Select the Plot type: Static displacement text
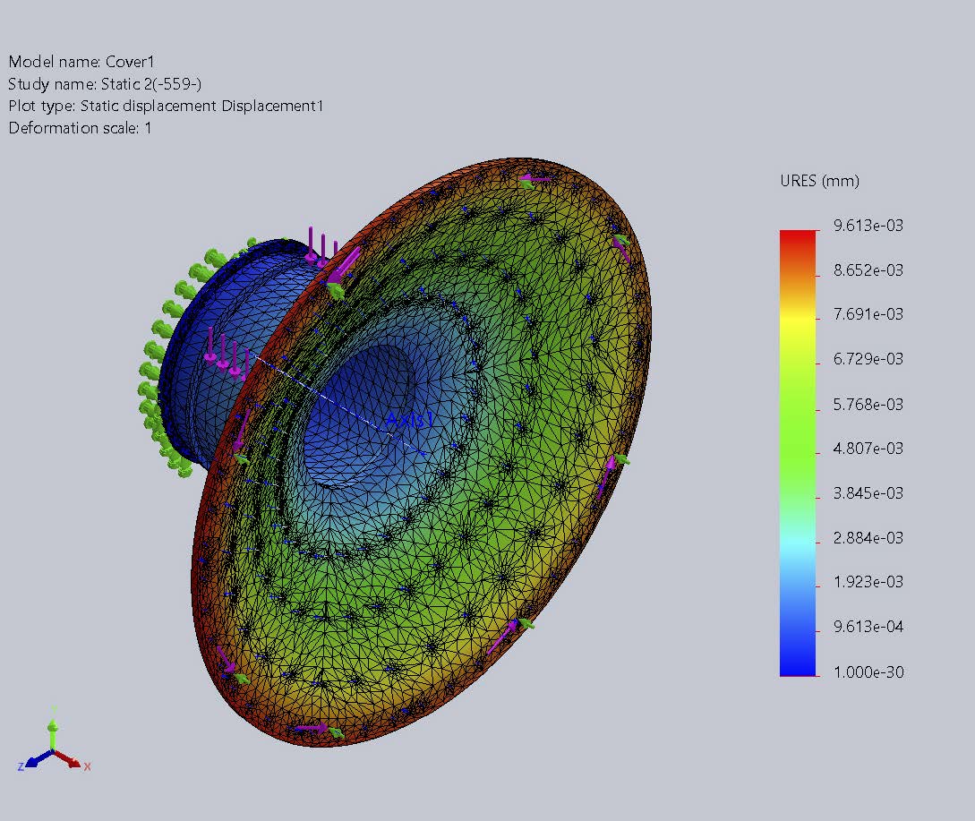 tap(166, 106)
